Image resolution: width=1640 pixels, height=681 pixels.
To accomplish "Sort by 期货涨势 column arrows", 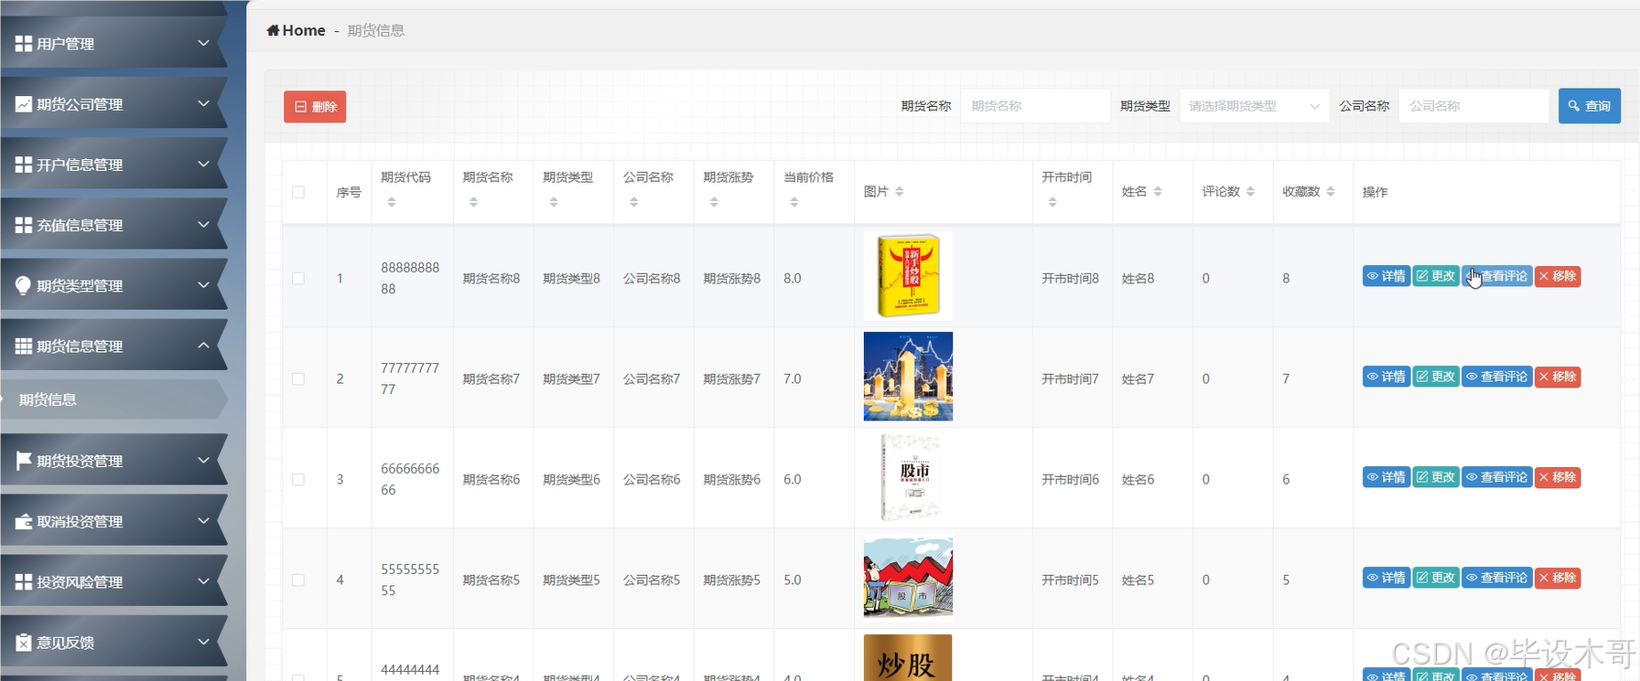I will coord(714,202).
